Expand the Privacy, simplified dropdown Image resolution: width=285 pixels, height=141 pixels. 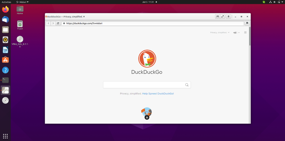[x=220, y=33]
